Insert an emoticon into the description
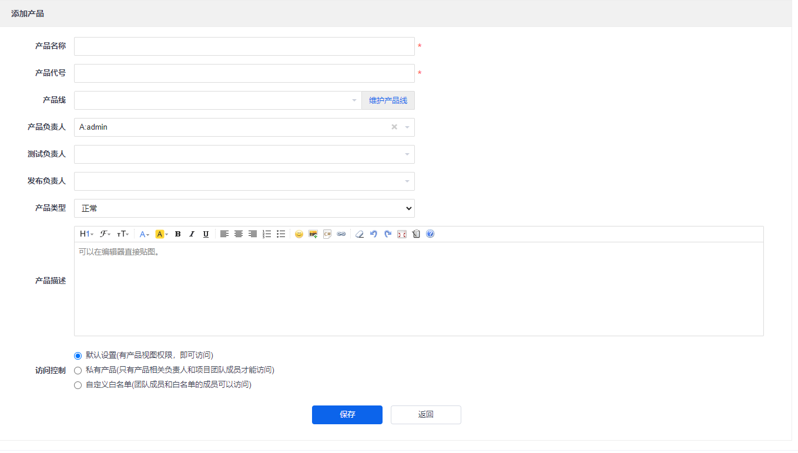Image resolution: width=798 pixels, height=453 pixels. pyautogui.click(x=299, y=234)
